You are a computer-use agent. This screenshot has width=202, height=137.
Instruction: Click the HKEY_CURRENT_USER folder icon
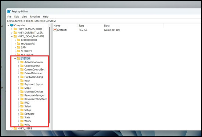pos(15,33)
